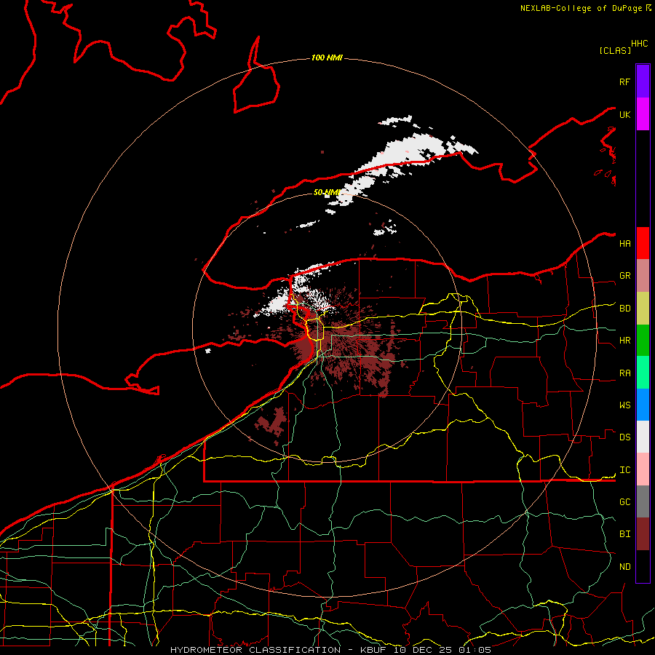The image size is (655, 655).
Task: Click the HHC product code label
Action: click(639, 44)
